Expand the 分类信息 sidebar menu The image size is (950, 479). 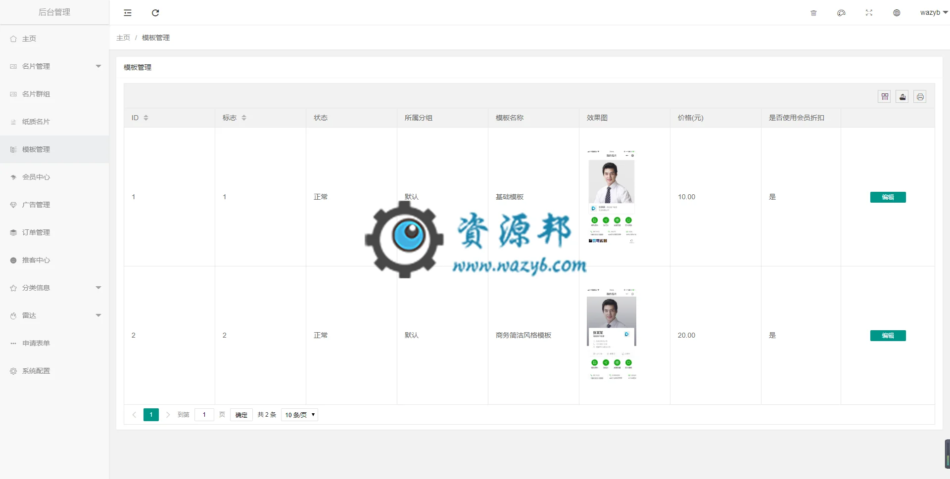tap(54, 288)
